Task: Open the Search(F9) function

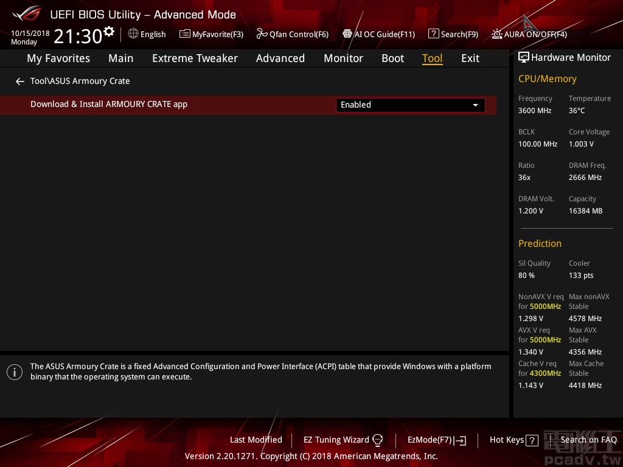Action: pyautogui.click(x=453, y=34)
